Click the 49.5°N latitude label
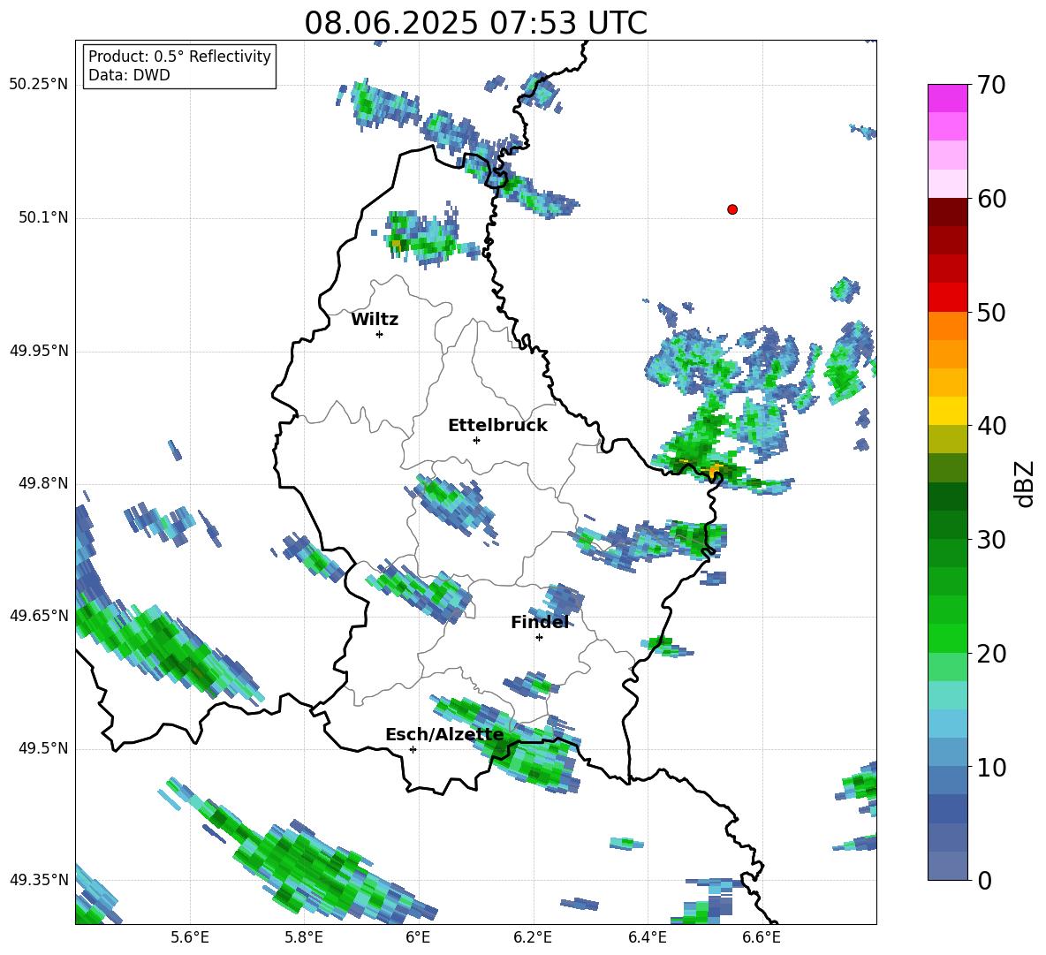The width and height of the screenshot is (1046, 955). (x=44, y=748)
